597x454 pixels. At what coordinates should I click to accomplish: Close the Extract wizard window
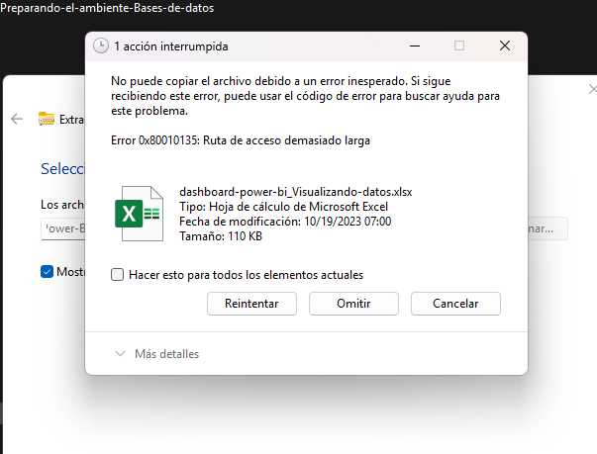coord(592,89)
